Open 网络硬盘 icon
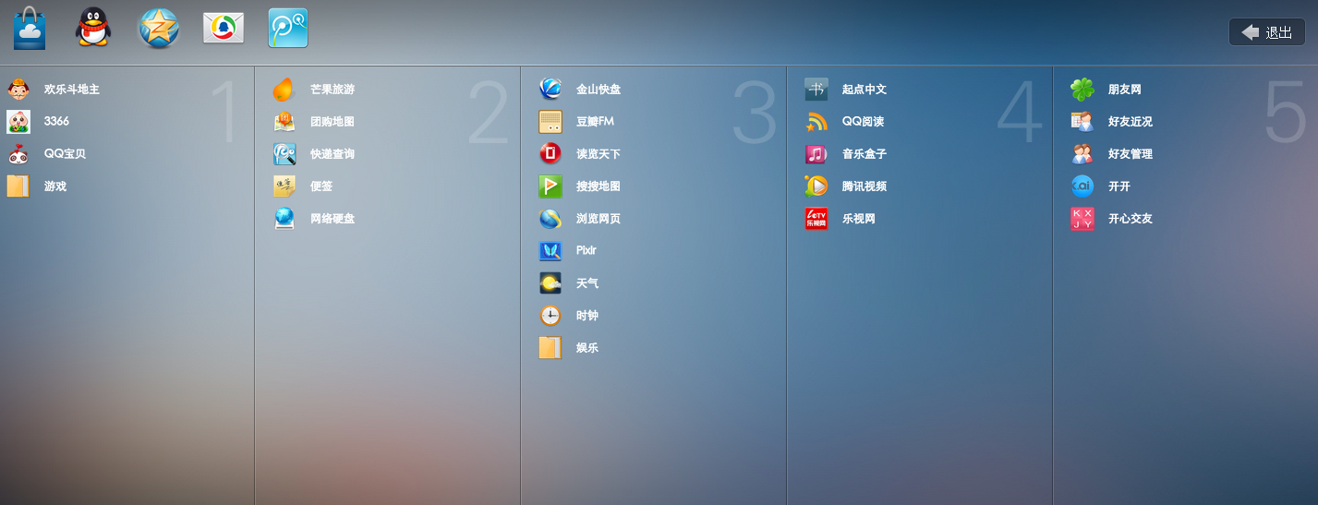The height and width of the screenshot is (505, 1318). click(x=284, y=219)
